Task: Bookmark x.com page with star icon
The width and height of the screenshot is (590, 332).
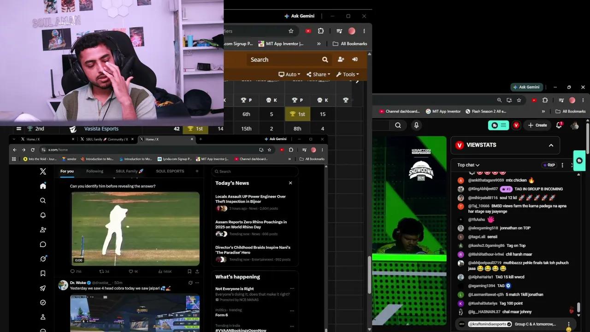Action: [270, 150]
